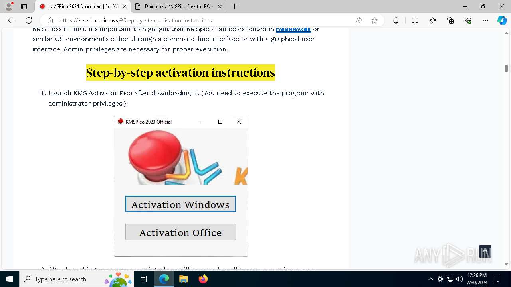Click the scrollbar down arrow

[506, 265]
